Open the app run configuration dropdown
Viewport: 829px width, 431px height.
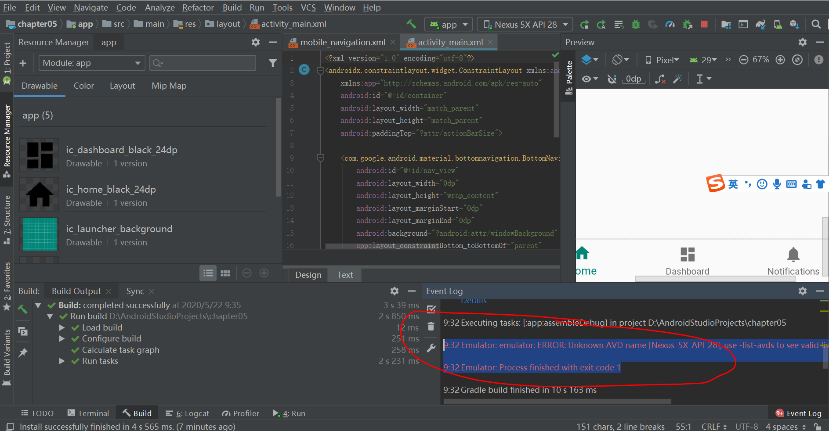[448, 25]
